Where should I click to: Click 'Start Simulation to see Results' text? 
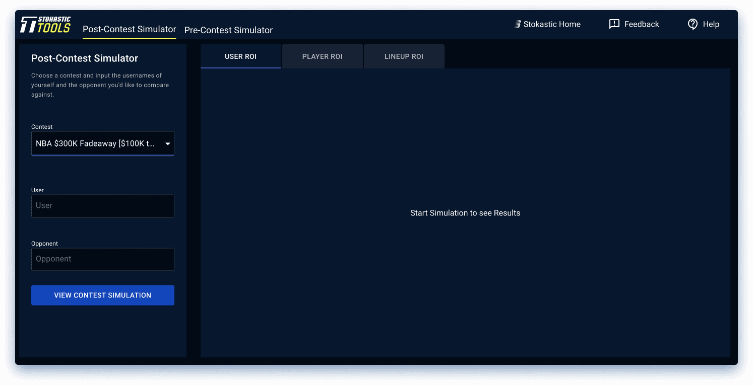[x=465, y=213]
